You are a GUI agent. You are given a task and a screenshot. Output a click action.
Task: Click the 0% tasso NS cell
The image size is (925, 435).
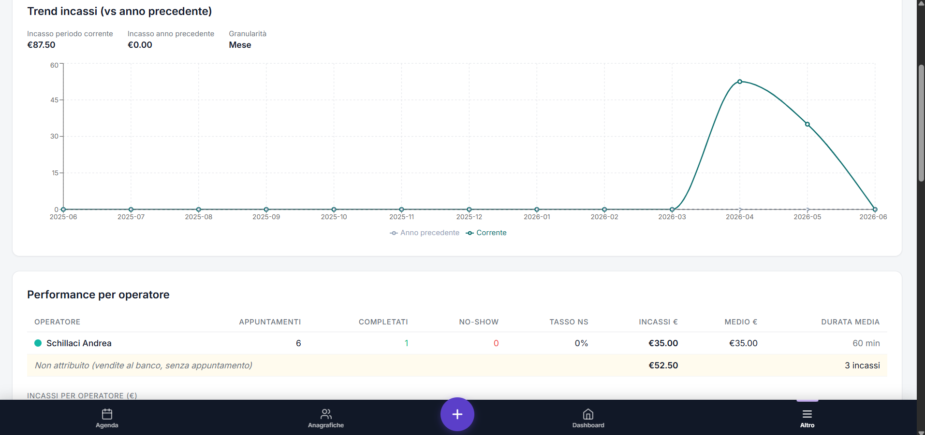[x=581, y=343]
